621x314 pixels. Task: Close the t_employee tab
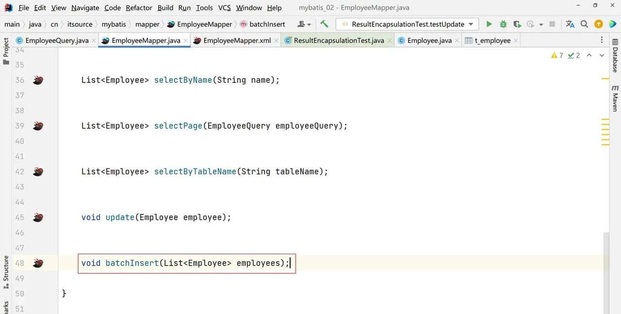(516, 41)
